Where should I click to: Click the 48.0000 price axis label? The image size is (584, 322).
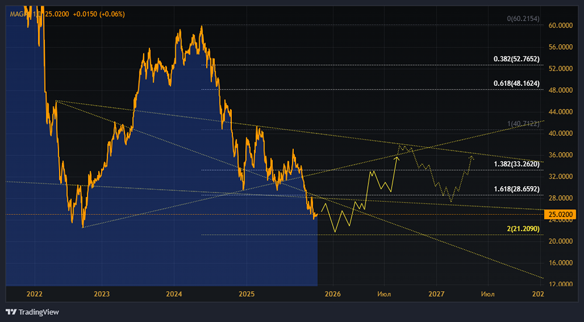click(x=561, y=90)
